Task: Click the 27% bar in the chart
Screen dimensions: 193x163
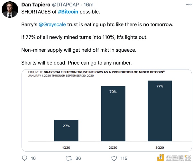Action: pos(66,130)
